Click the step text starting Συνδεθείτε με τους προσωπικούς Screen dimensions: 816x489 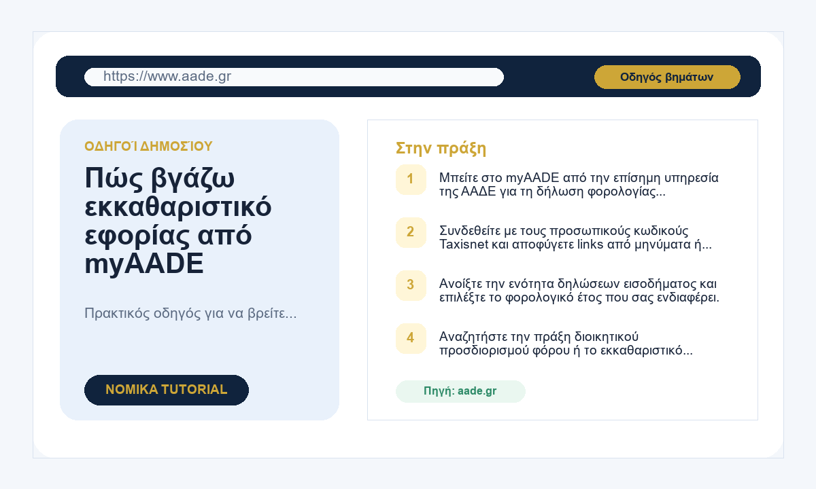pos(575,238)
